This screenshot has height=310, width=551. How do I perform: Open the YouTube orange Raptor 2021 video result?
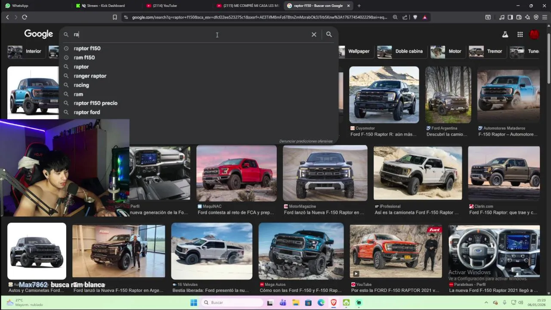(x=396, y=251)
